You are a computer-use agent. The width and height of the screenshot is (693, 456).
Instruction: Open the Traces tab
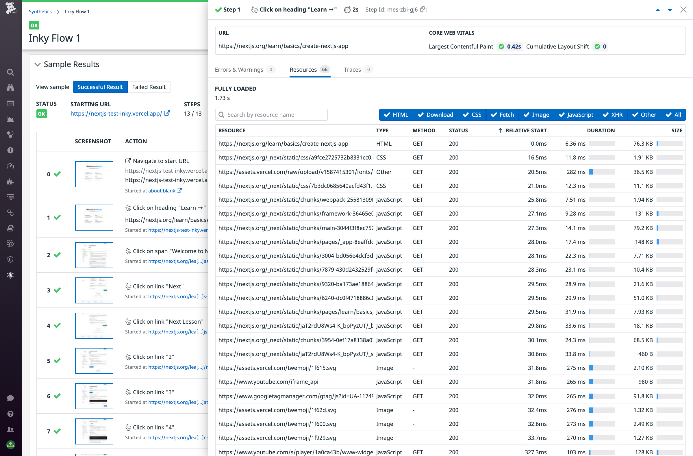[x=352, y=69]
